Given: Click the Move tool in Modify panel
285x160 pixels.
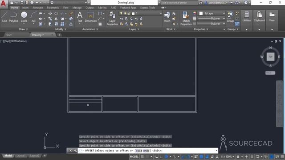Looking at the screenshot, I should click(50, 14).
